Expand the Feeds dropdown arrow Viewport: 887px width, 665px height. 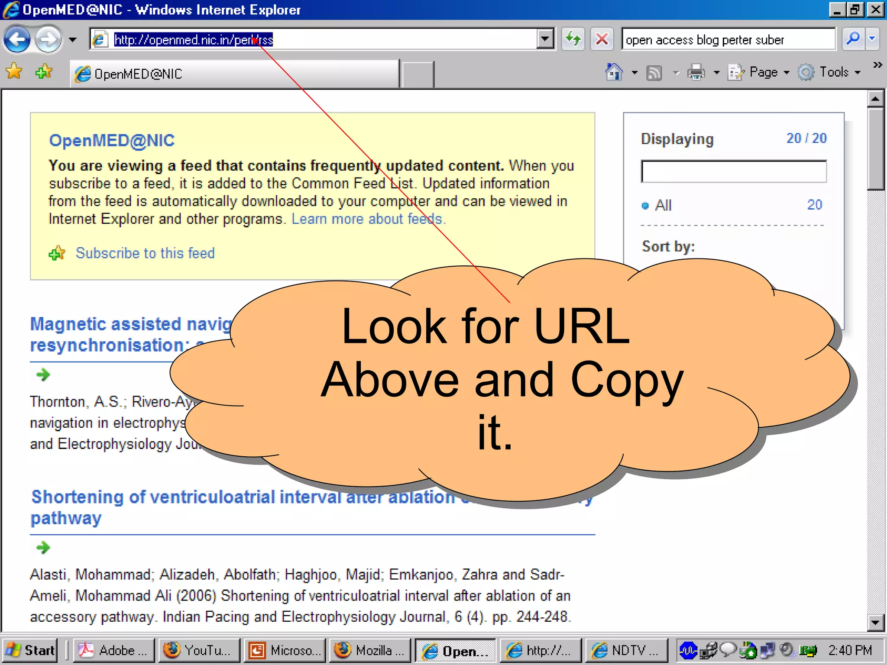pos(676,73)
